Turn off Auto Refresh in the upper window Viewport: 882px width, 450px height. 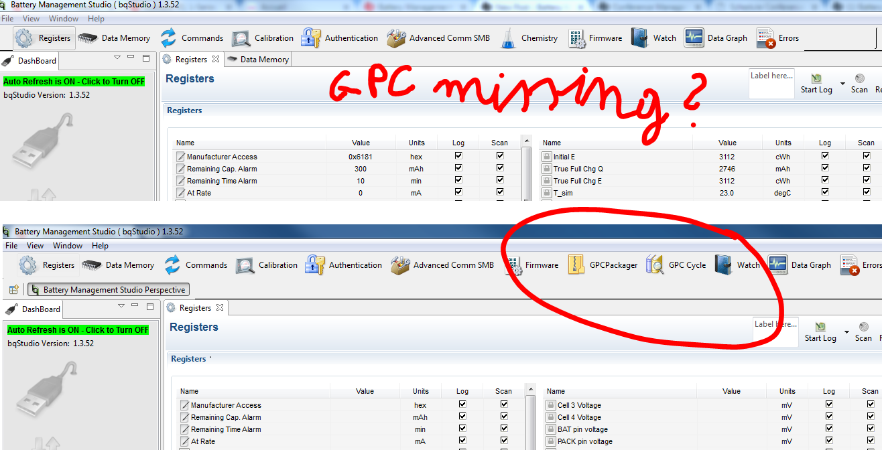[74, 82]
